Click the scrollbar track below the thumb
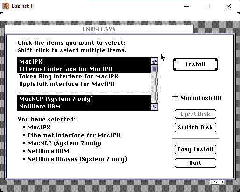240x192 pixels. coord(155,88)
